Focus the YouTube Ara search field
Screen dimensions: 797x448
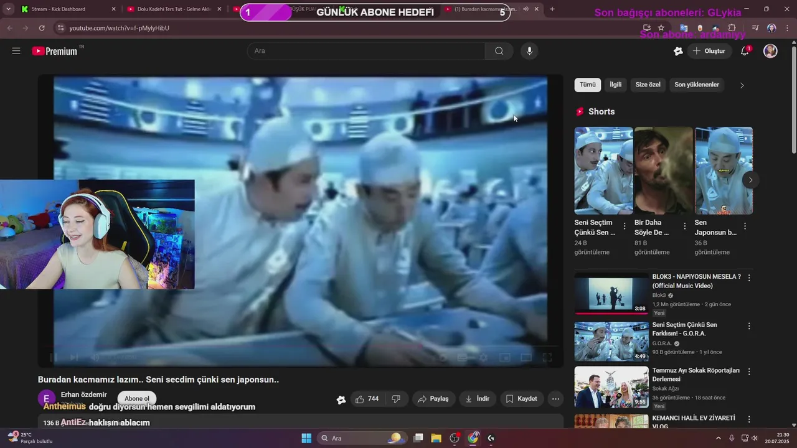pos(366,51)
